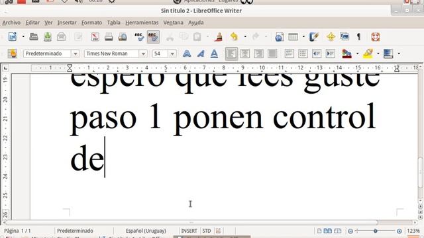Toggle Show Draw Functions icon

tap(314, 37)
